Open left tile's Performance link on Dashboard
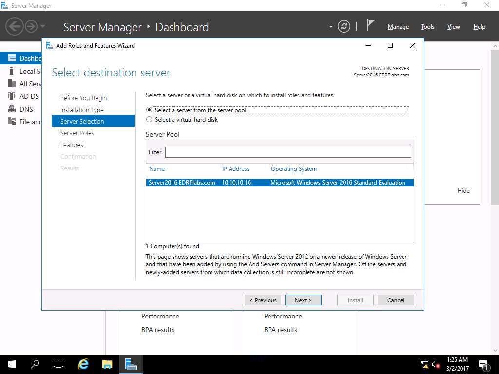 click(160, 316)
